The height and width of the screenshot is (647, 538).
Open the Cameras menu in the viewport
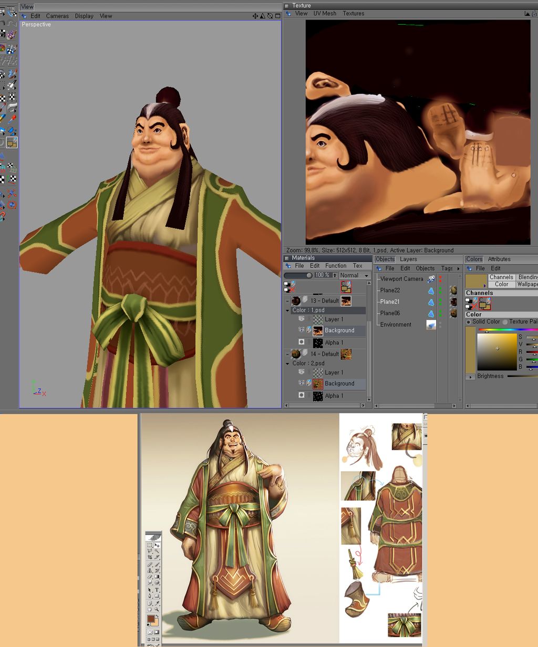coord(57,16)
